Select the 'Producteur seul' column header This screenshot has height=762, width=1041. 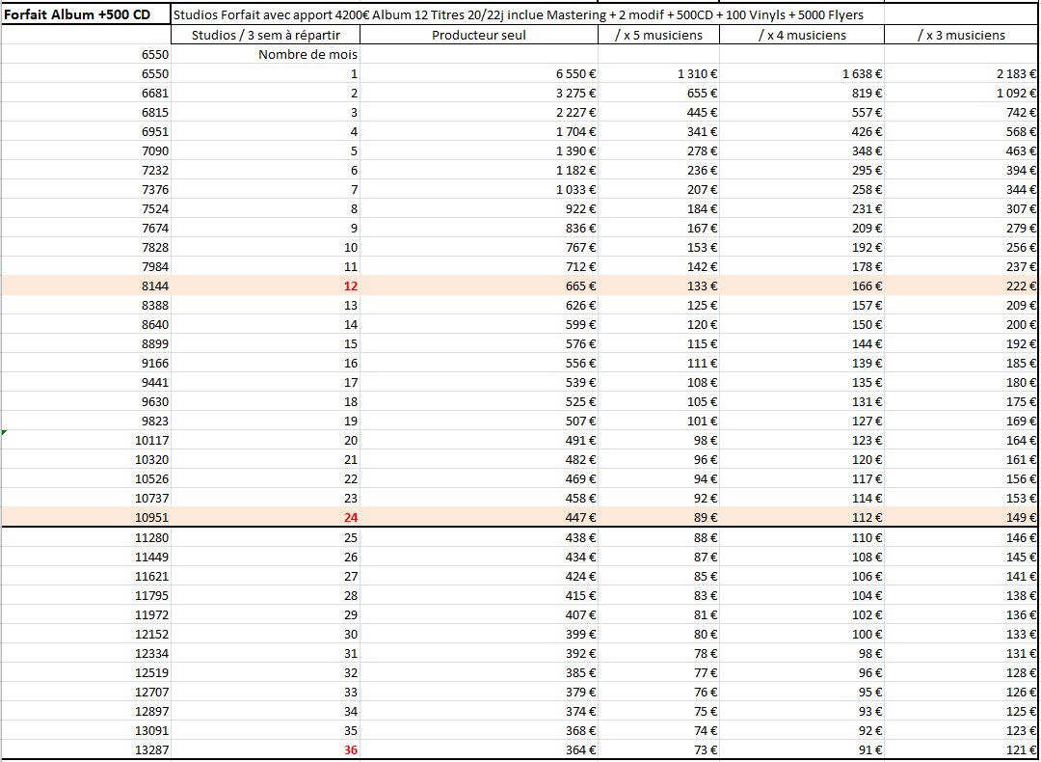coord(479,35)
